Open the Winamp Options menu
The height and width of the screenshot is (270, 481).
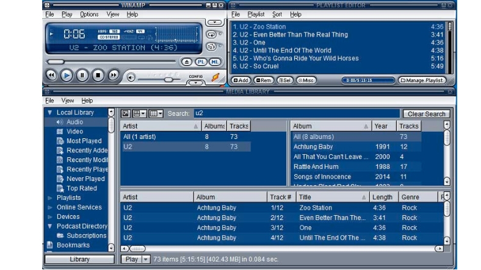pyautogui.click(x=89, y=15)
